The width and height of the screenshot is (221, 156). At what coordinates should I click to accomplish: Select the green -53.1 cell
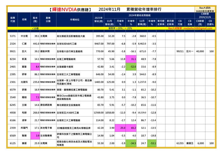tap(152, 143)
